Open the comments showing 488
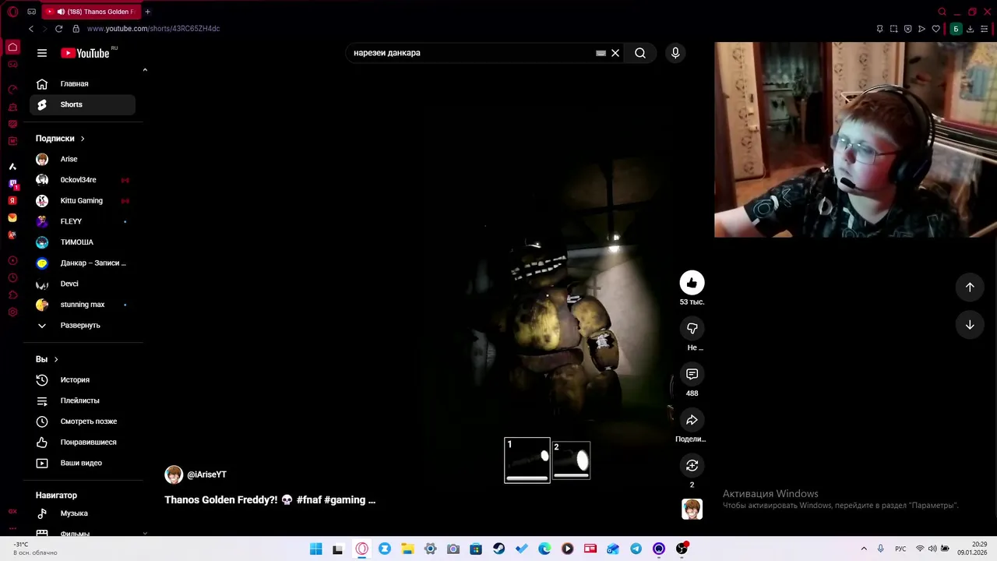Screen dimensions: 997x561 692,374
